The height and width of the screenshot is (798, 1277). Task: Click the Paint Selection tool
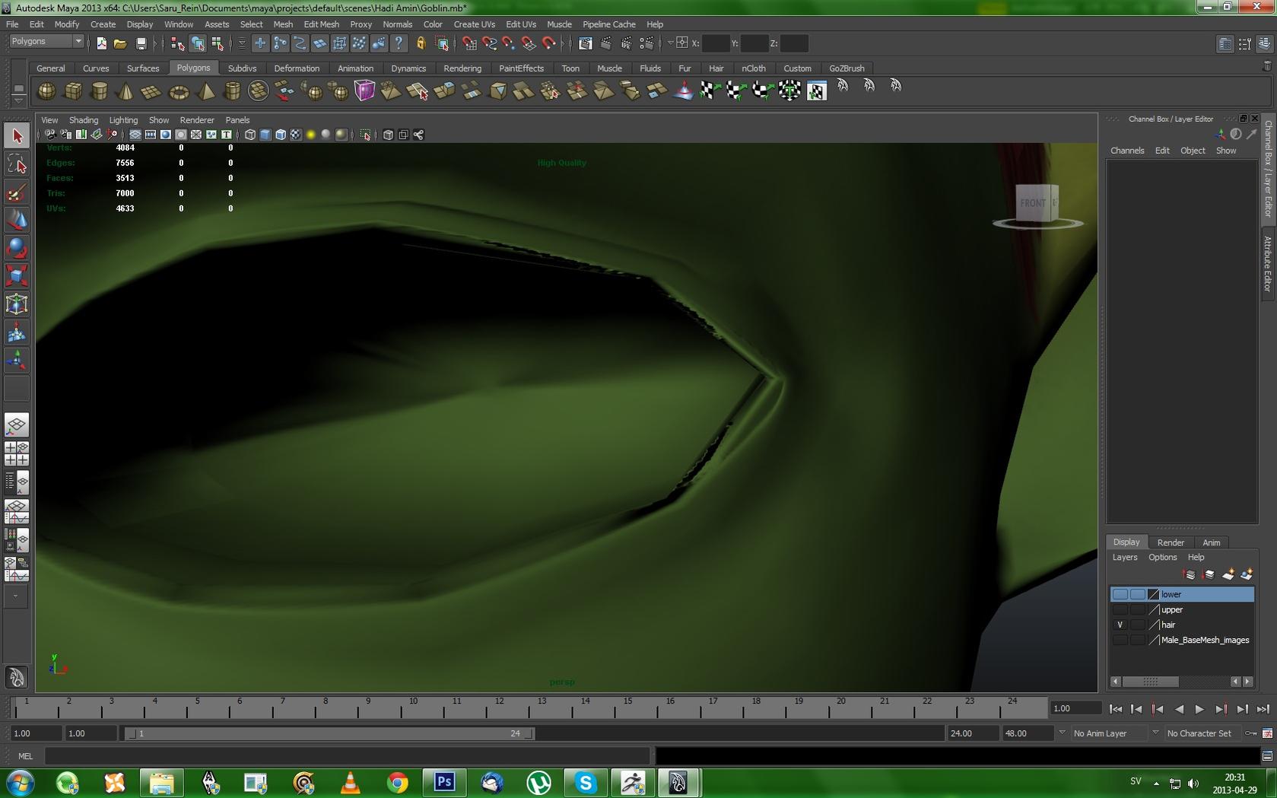17,192
